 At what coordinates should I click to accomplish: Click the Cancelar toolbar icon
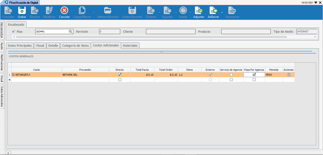[64, 11]
